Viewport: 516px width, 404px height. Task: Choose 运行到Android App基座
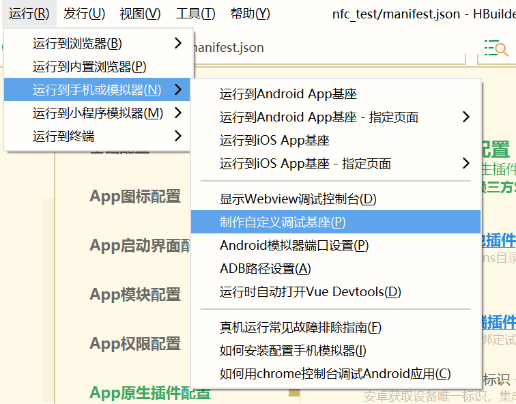click(288, 94)
